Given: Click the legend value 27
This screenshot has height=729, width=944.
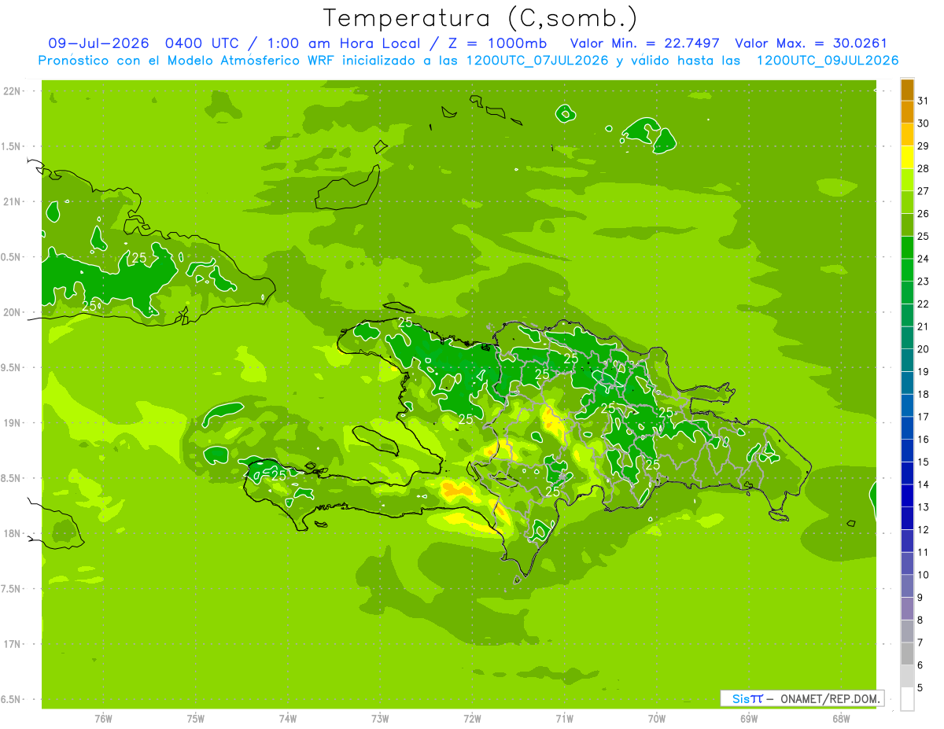Looking at the screenshot, I should point(924,191).
